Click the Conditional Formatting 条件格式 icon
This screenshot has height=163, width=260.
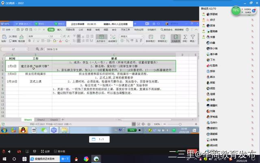[x=151, y=37]
